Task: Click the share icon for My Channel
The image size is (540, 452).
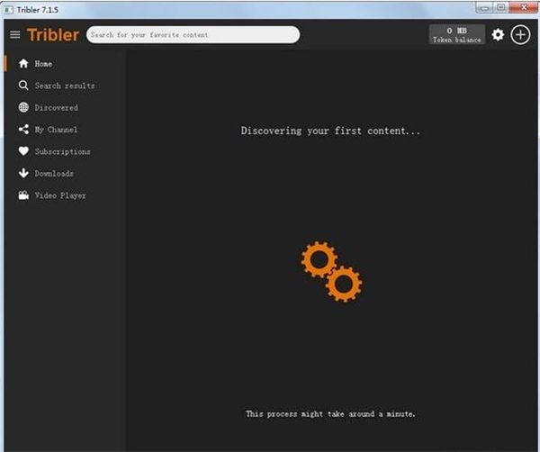Action: (x=23, y=130)
